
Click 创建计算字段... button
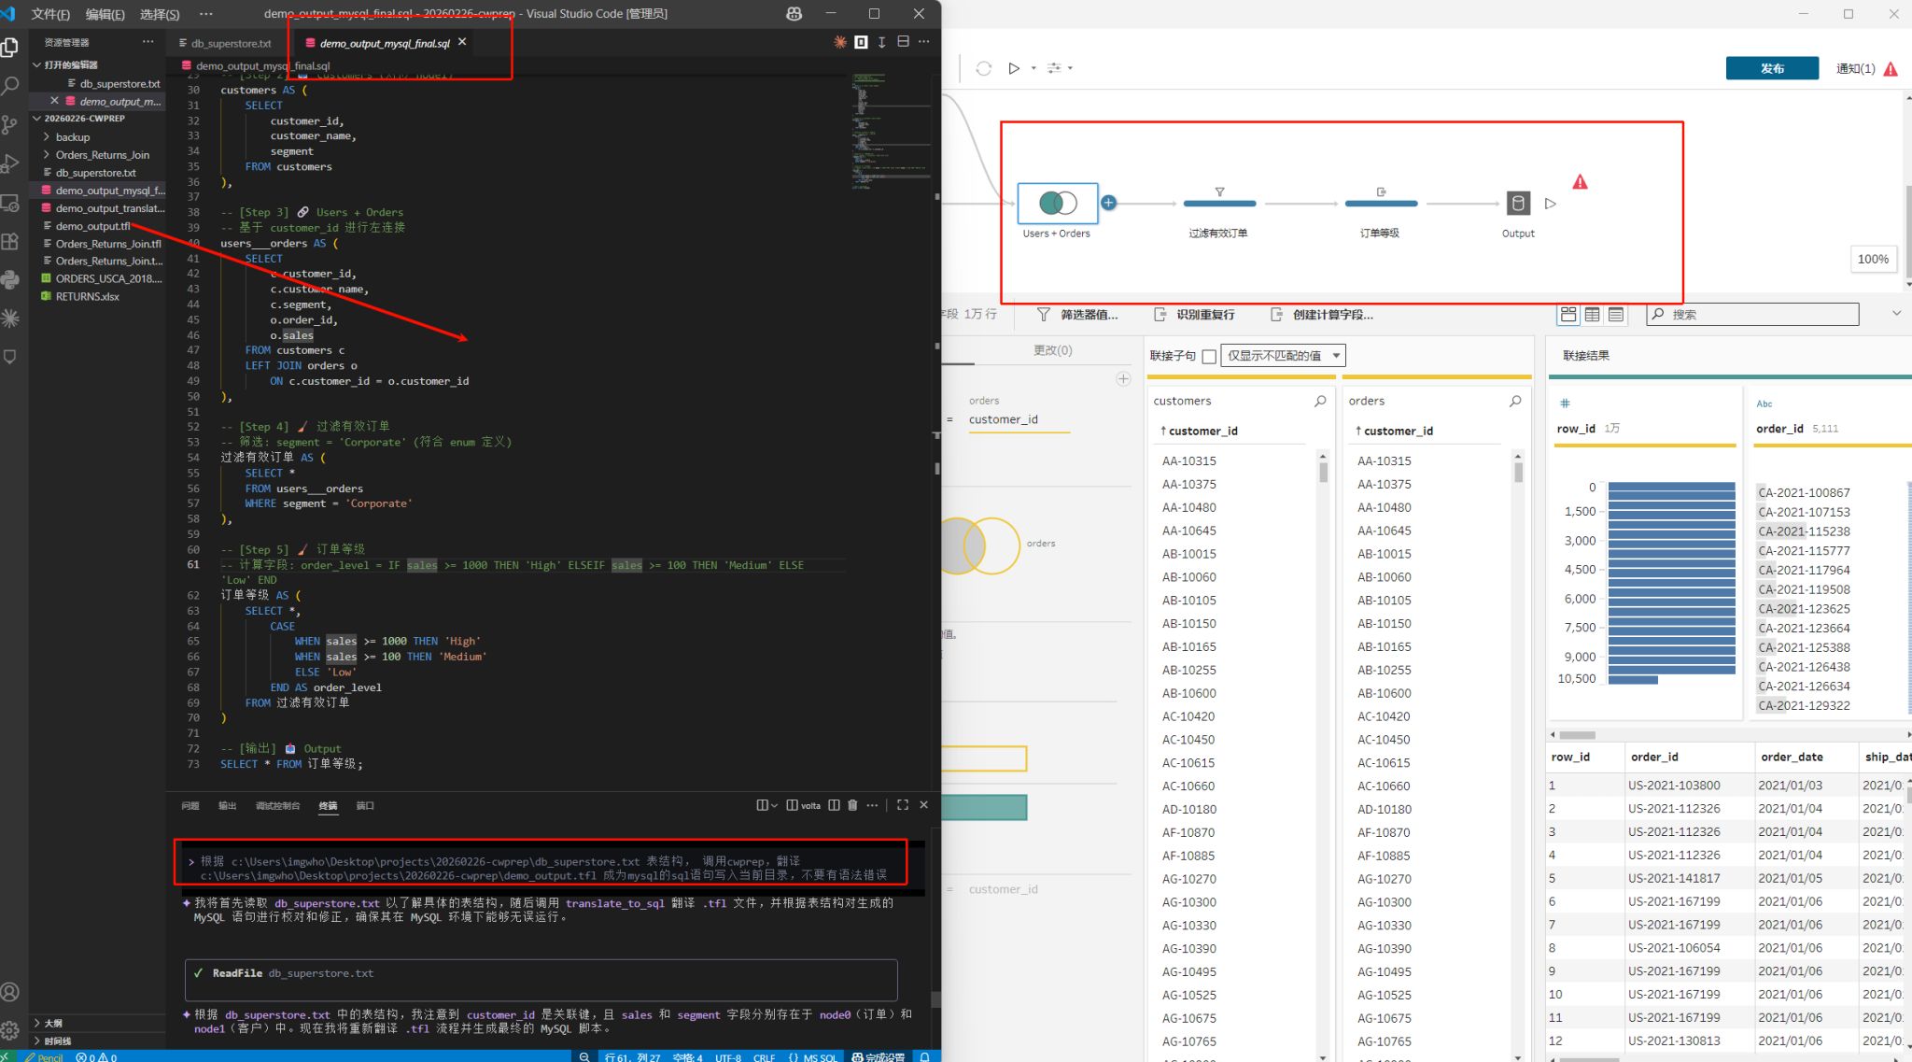(1322, 315)
